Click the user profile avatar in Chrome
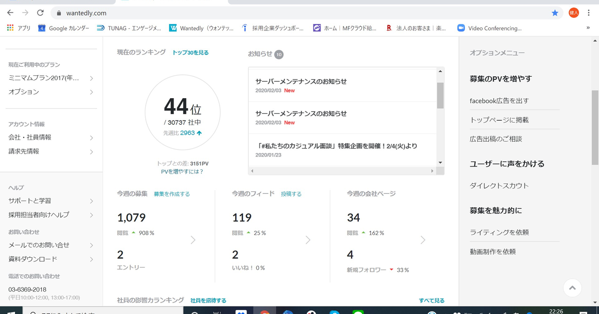Screen dimensions: 599x314 [574, 13]
